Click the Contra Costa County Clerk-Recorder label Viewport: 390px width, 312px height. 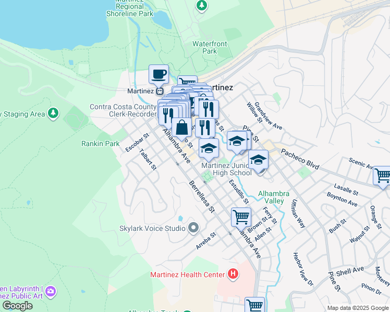(123, 110)
